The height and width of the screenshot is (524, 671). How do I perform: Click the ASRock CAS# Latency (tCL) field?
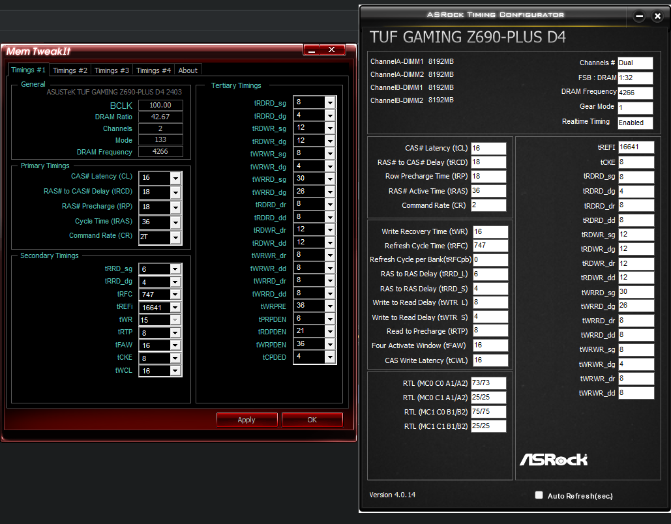tap(488, 148)
